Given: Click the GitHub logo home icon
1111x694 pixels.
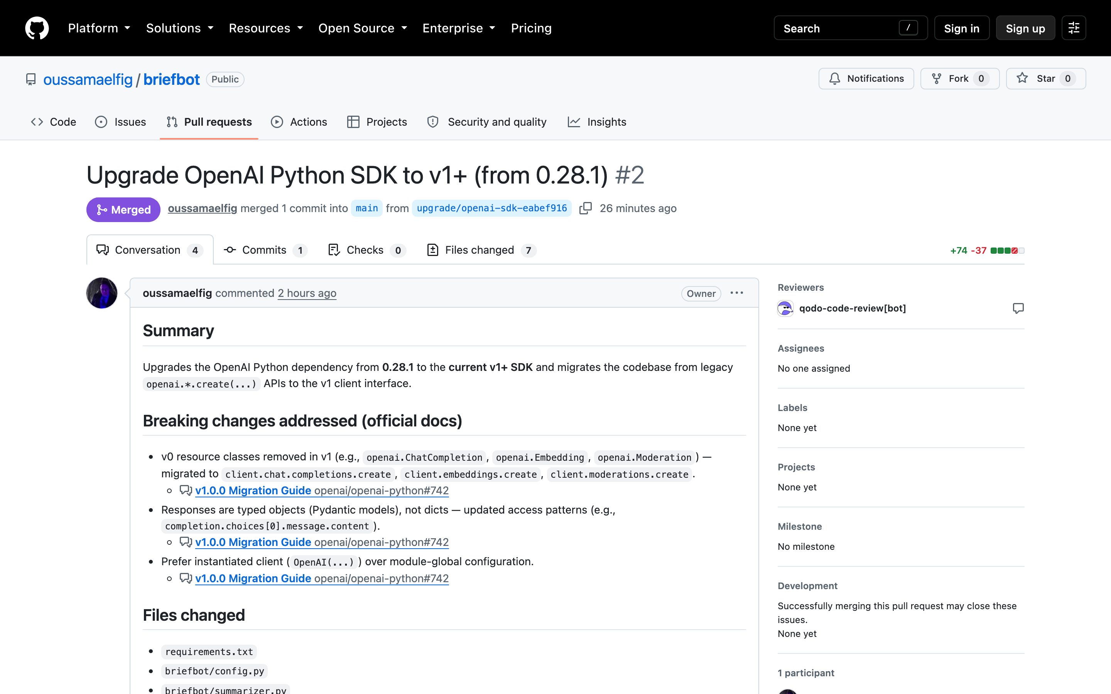Looking at the screenshot, I should pyautogui.click(x=37, y=28).
